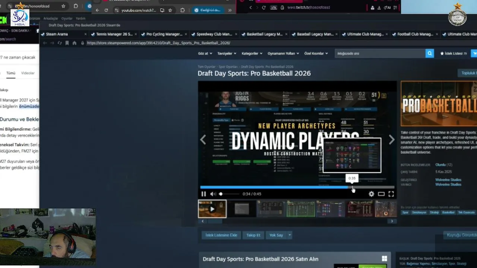Bookmark the YouTube page star icon
Viewport: 477px width, 268px height.
tap(170, 10)
